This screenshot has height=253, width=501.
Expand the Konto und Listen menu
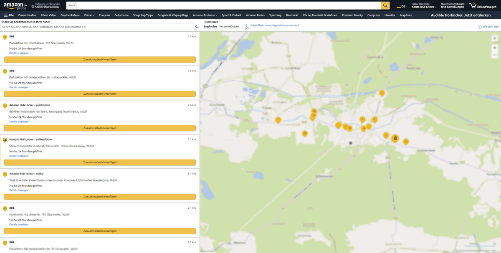tap(424, 7)
